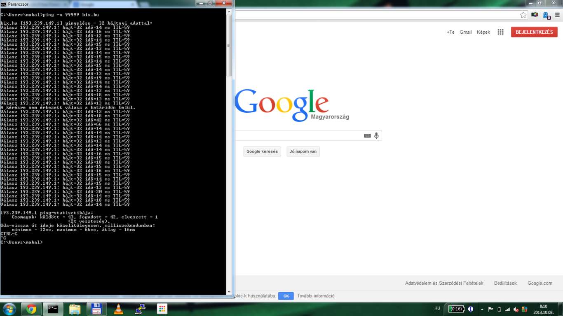Open the Google apps grid
The image size is (563, 316).
click(500, 32)
